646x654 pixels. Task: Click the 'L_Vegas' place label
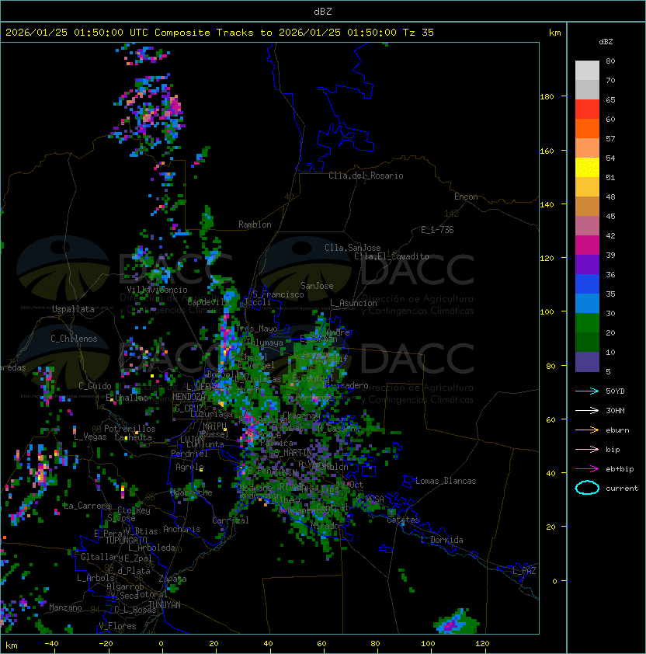click(x=90, y=437)
